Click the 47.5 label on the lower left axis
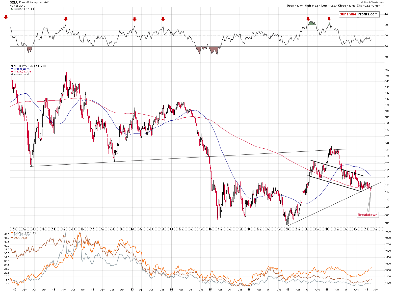395x292 pixels. pos(7,234)
